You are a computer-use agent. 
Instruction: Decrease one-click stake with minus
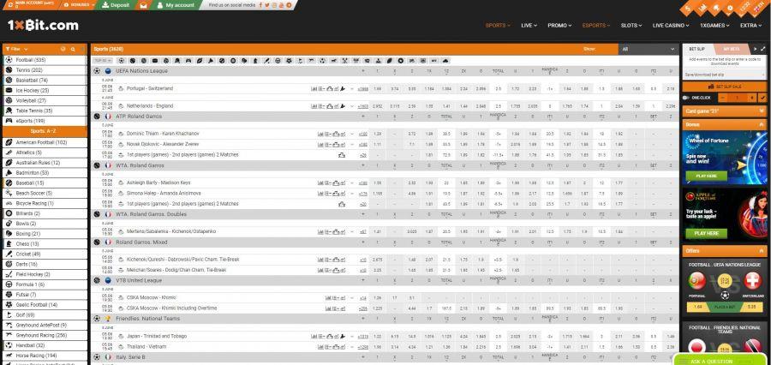(x=723, y=98)
